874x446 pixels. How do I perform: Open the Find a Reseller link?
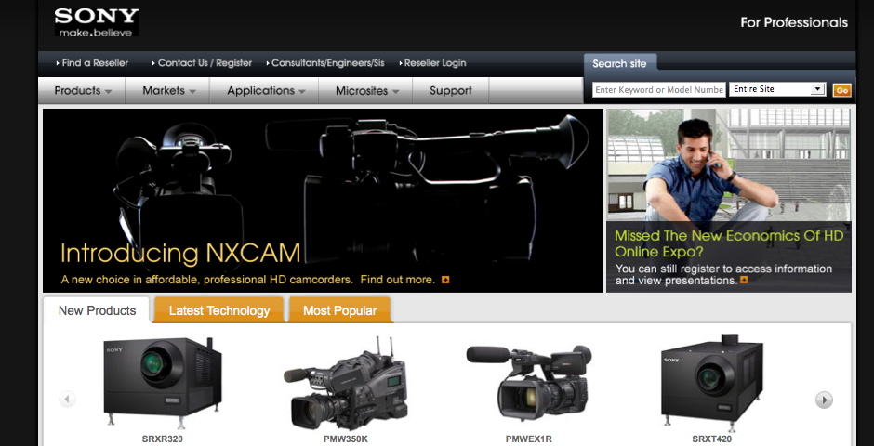point(93,63)
